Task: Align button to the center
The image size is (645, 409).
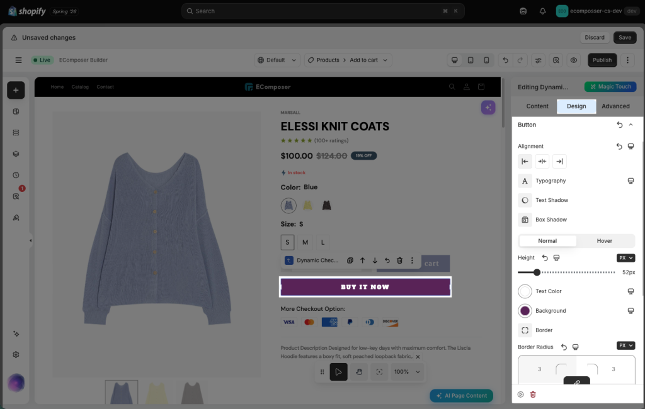Action: point(542,161)
